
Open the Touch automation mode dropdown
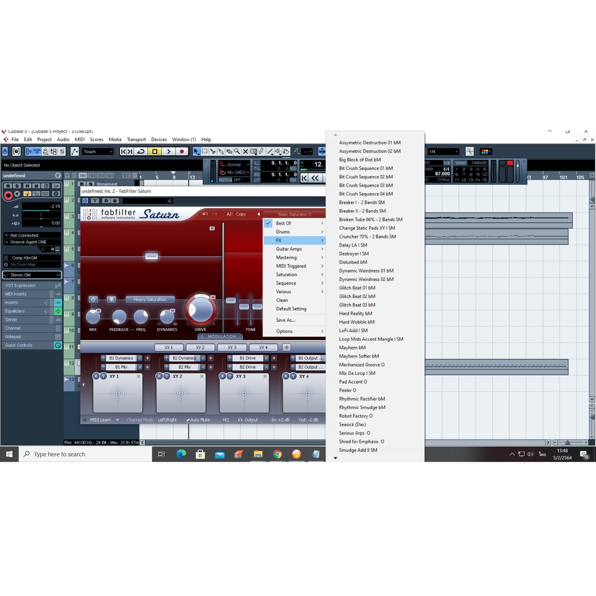click(97, 151)
